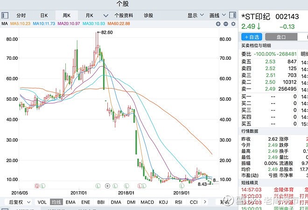Screen dimensions: 308x210
Task: Click the 卖一 price 2.49 row
Action: pos(269,89)
